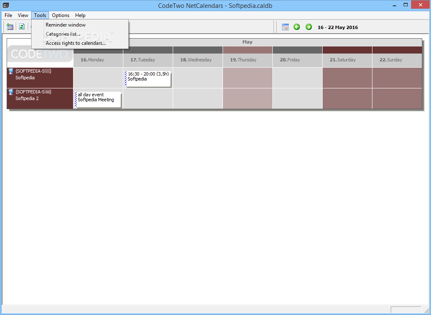Click the 22. Sunday column header

pyautogui.click(x=397, y=60)
